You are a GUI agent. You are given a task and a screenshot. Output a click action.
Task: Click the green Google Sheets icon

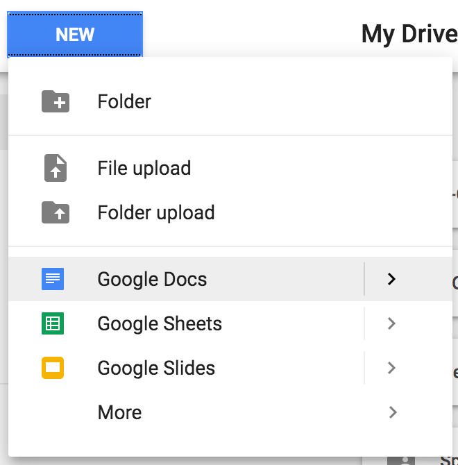(53, 323)
